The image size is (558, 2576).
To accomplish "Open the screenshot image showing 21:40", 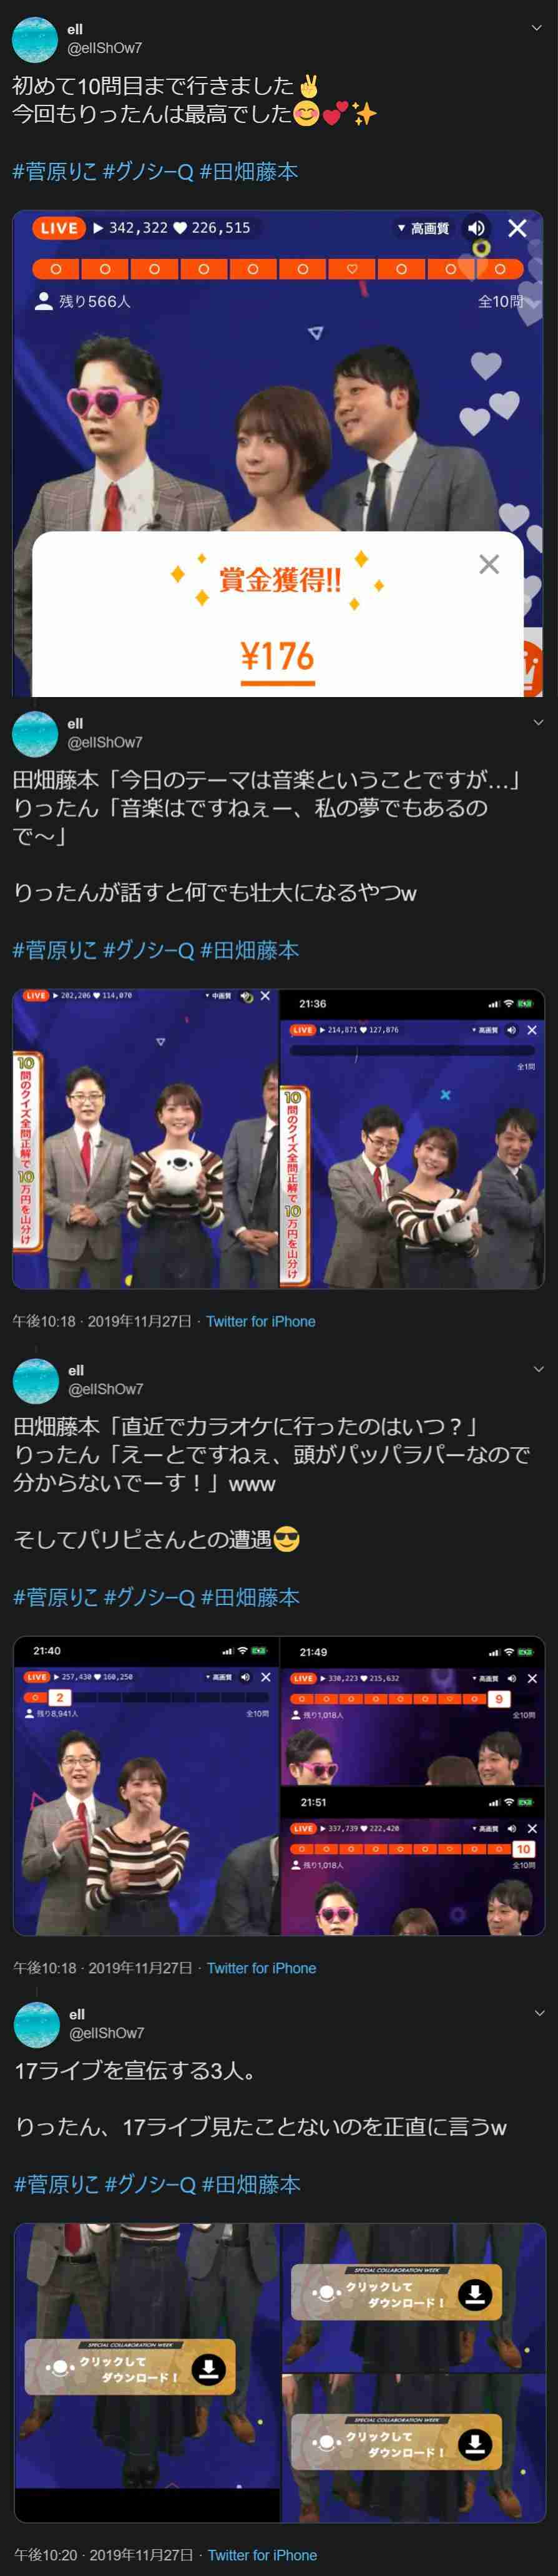I will click(146, 1786).
